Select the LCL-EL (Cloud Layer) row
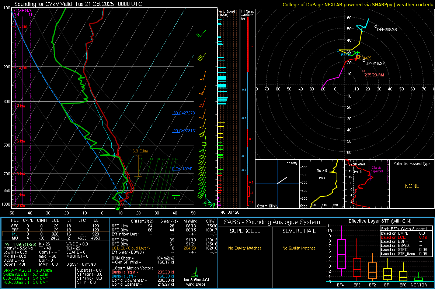 click(x=164, y=248)
